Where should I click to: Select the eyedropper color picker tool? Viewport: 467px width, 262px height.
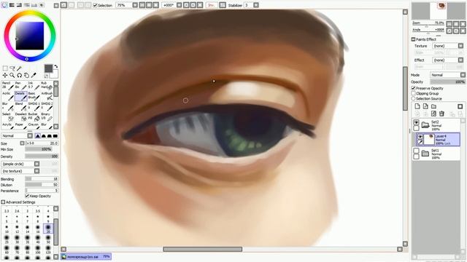[x=34, y=75]
